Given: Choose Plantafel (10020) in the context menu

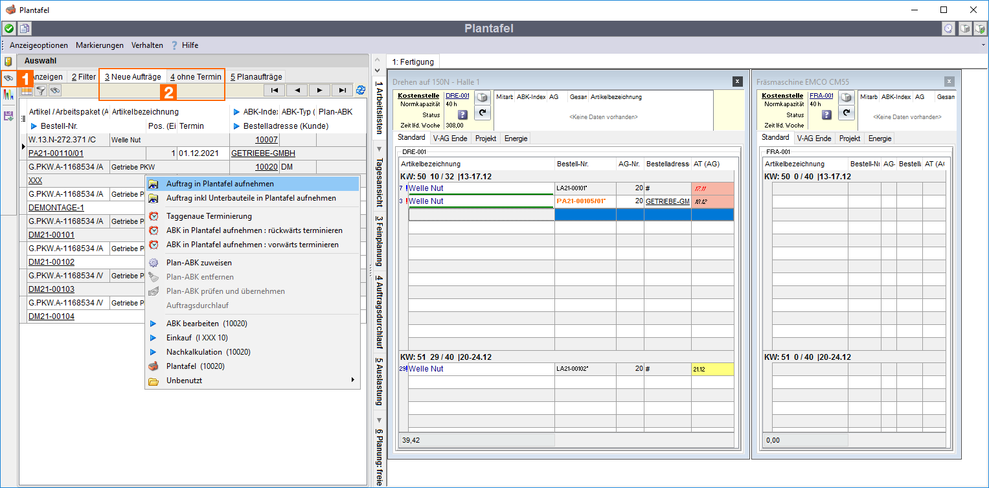Looking at the screenshot, I should [x=253, y=366].
